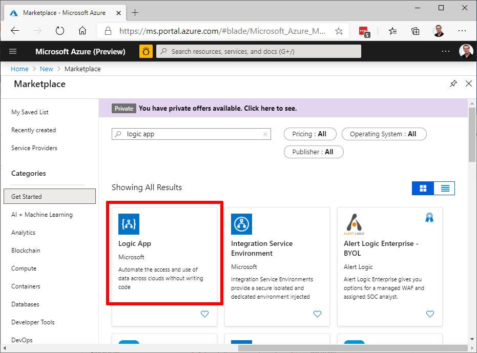477x353 pixels.
Task: Favorite the Integration Service Environment card
Action: tap(317, 314)
